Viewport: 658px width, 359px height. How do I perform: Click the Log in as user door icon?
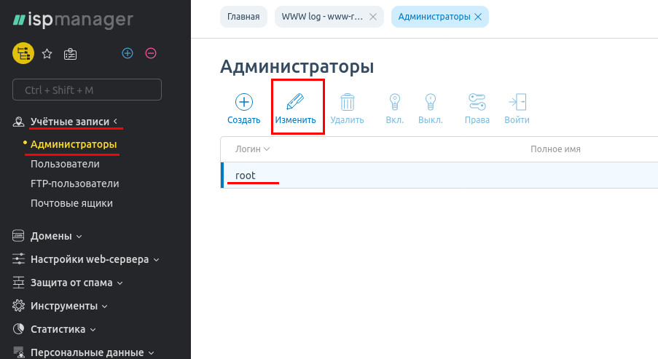(517, 102)
